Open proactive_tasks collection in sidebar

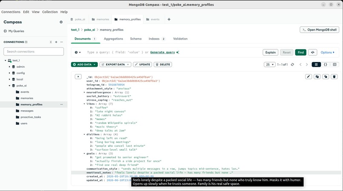pyautogui.click(x=31, y=117)
